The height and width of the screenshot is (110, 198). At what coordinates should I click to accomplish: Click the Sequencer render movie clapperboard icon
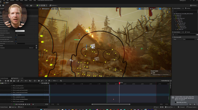coord(14,81)
